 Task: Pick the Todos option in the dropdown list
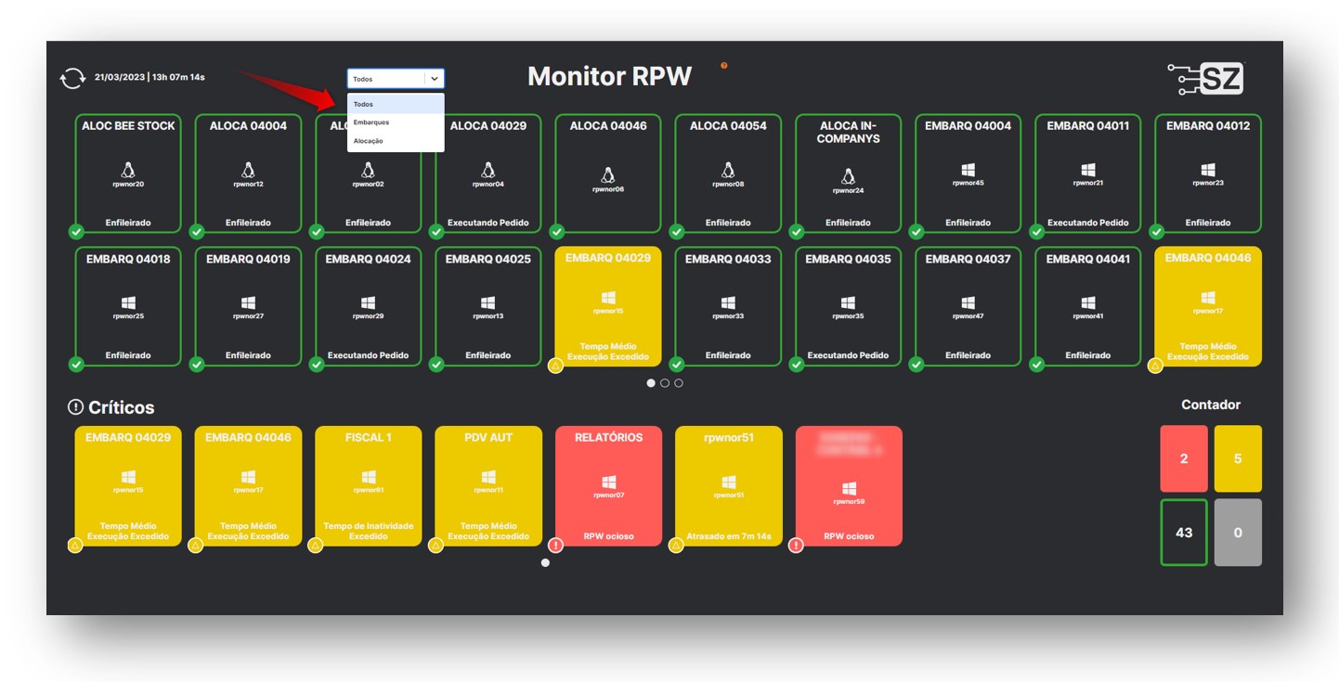click(x=364, y=104)
